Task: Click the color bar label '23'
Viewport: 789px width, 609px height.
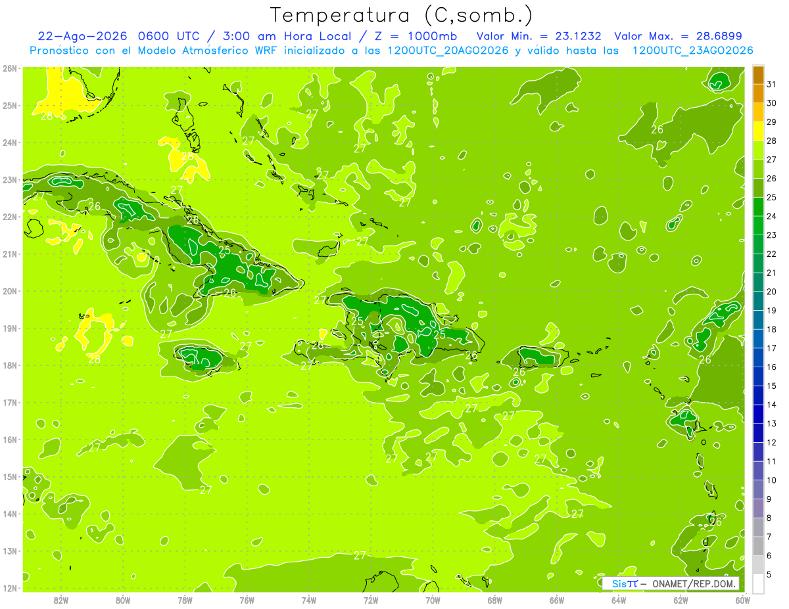Action: 771,235
